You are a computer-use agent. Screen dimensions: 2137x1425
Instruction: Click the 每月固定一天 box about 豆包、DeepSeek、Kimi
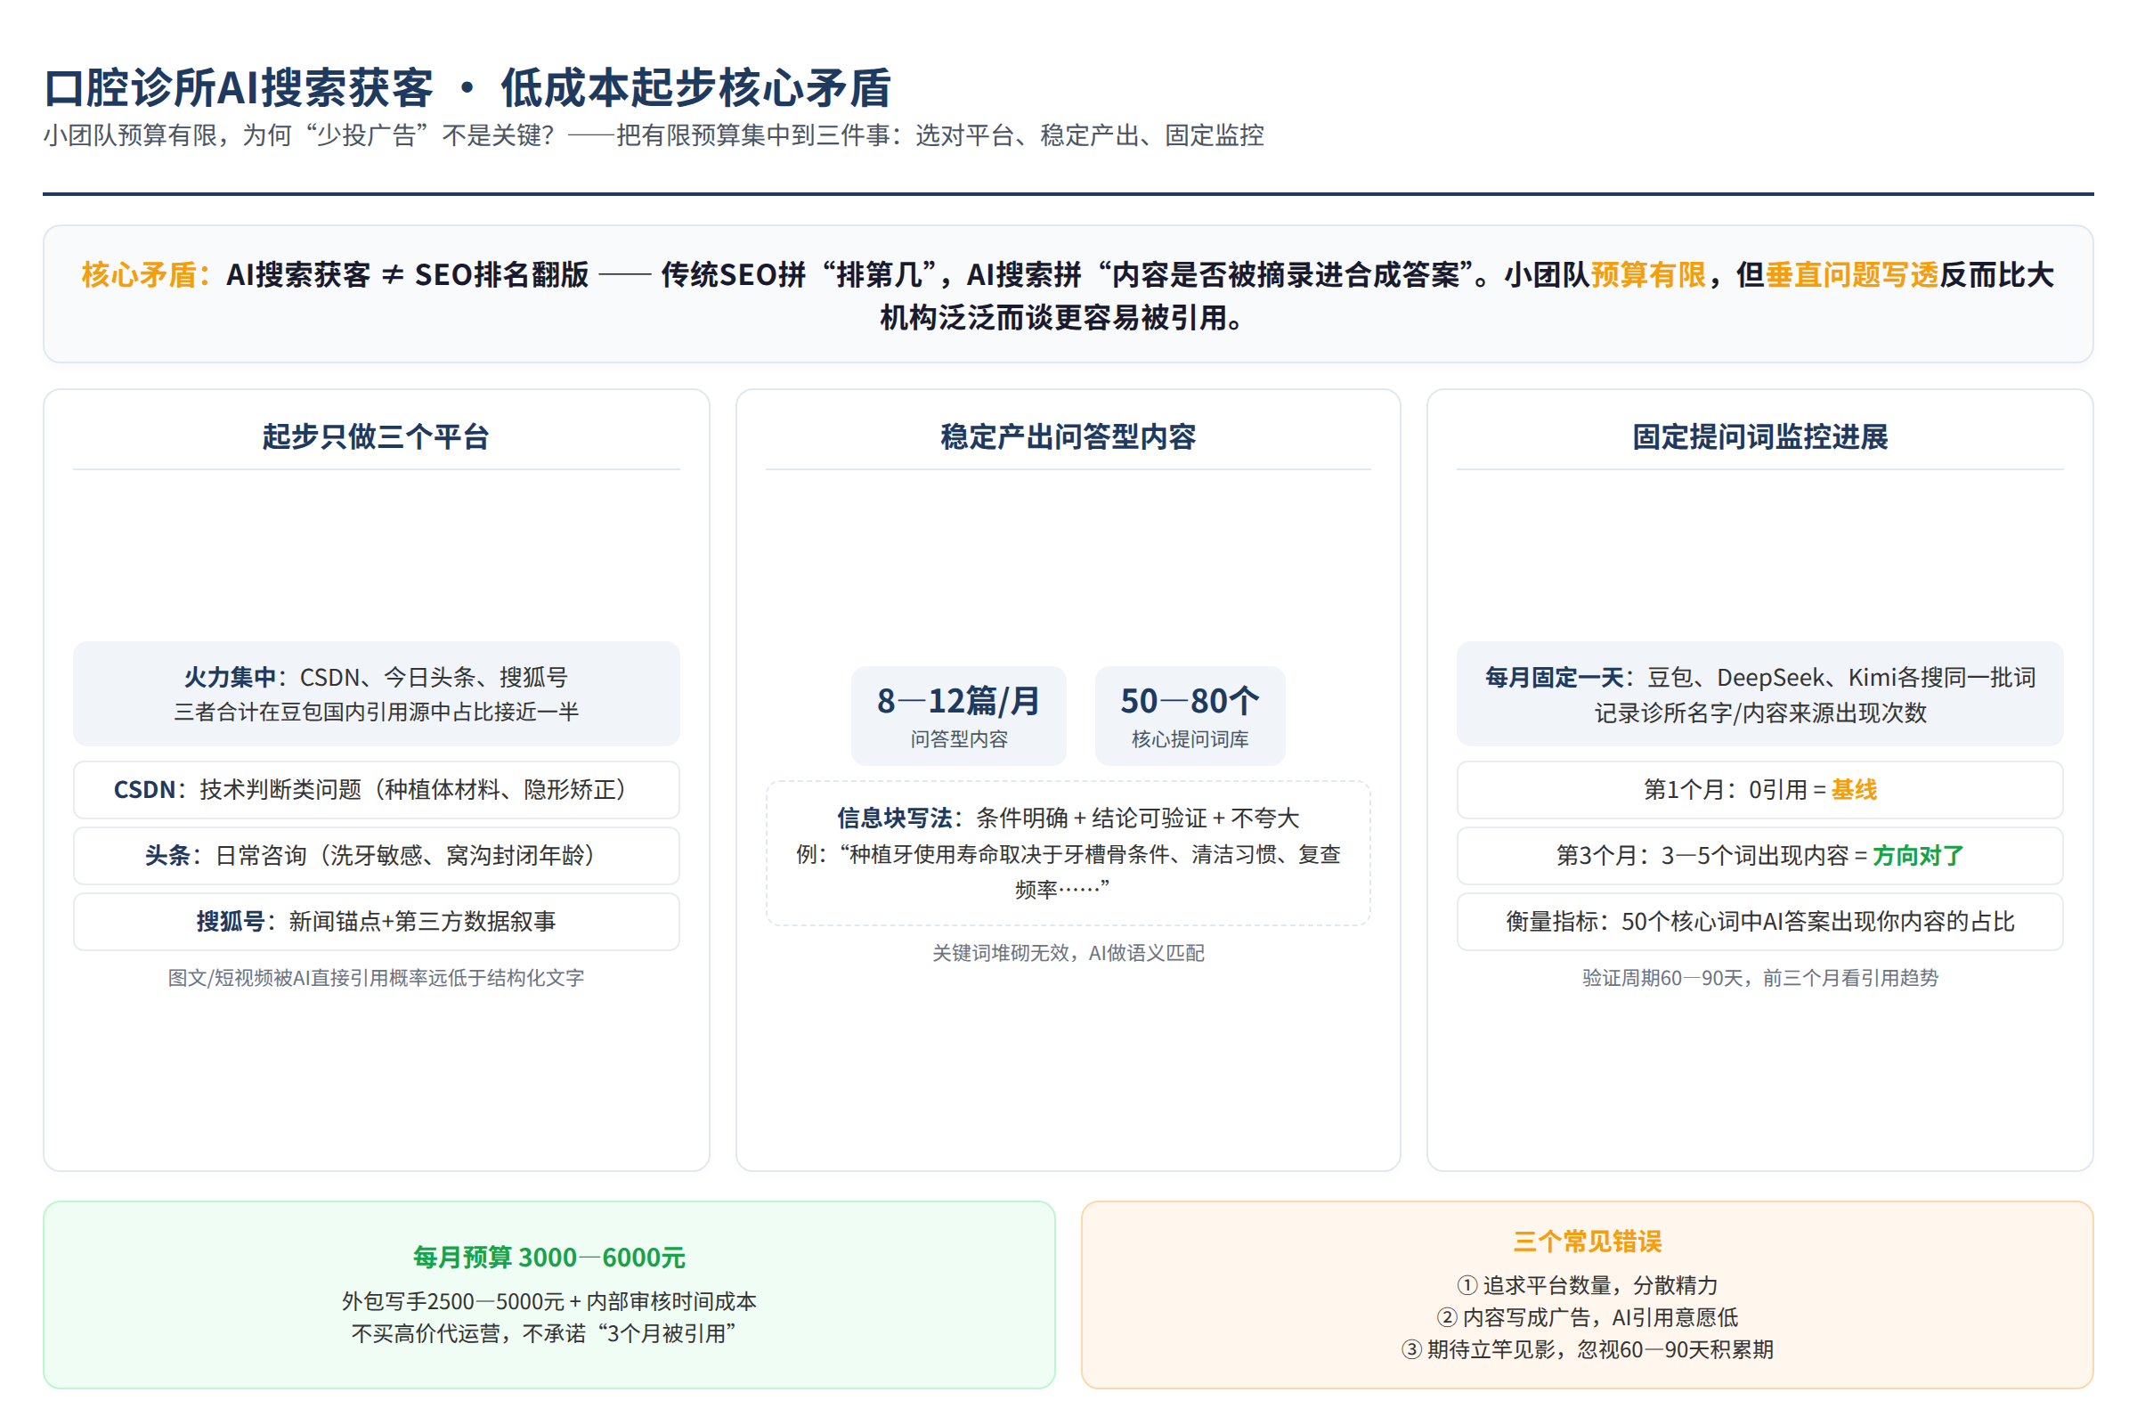(x=1760, y=694)
